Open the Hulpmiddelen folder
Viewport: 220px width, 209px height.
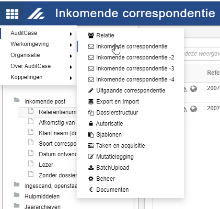(42, 197)
